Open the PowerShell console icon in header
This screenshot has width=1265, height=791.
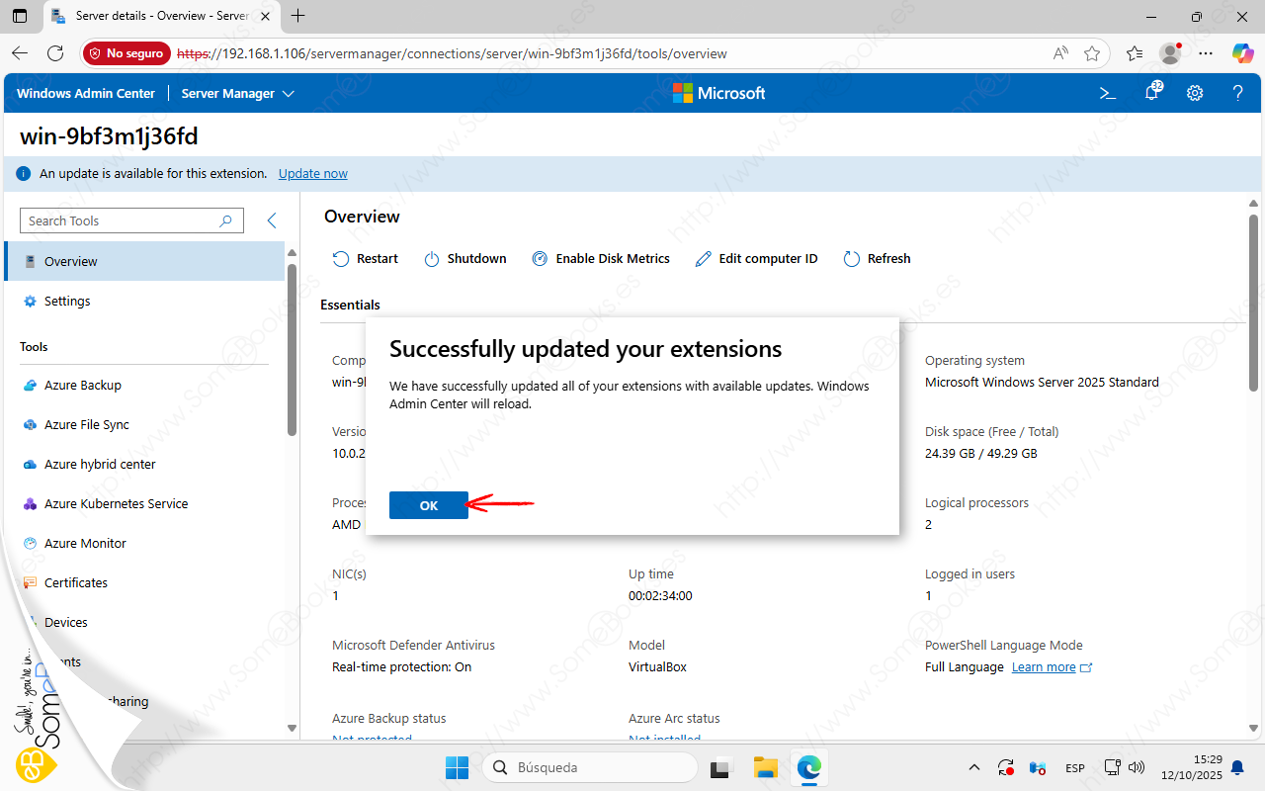pyautogui.click(x=1108, y=93)
